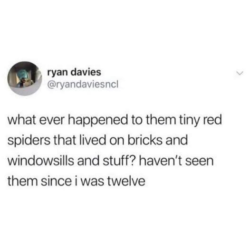
Task: Select the word 'what' starting the tweet
Action: [22, 120]
